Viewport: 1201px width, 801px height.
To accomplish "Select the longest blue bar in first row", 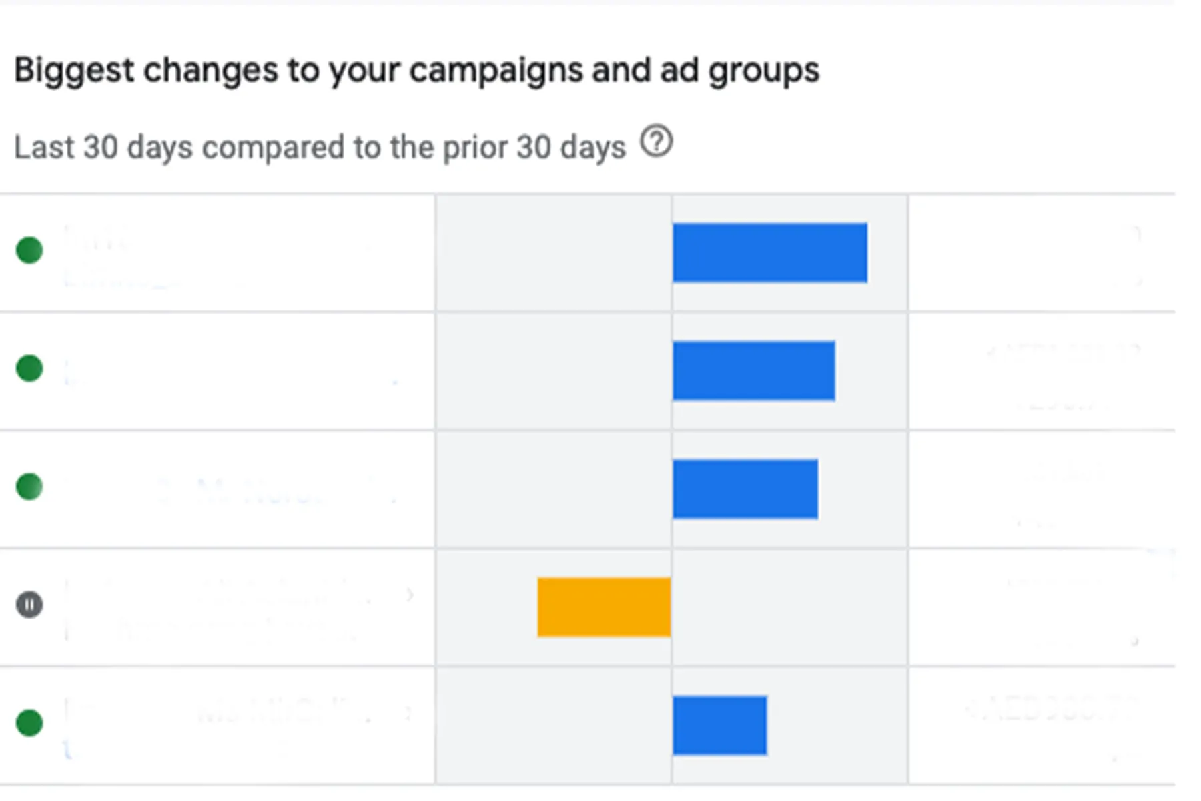I will 770,253.
